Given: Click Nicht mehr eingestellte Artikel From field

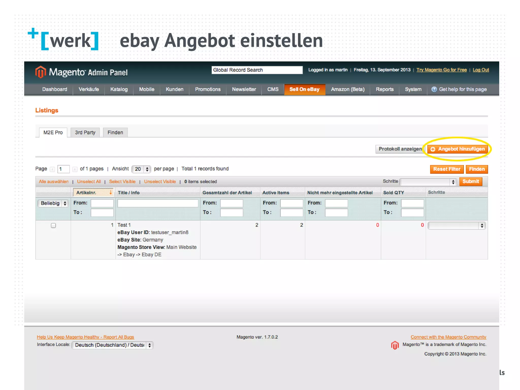Looking at the screenshot, I should tap(336, 203).
